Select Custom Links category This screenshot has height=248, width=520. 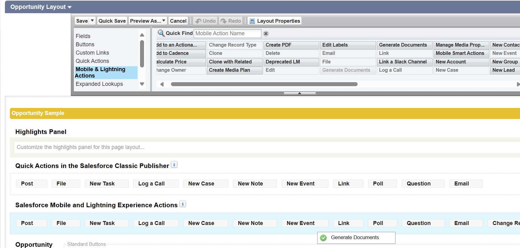coord(92,53)
